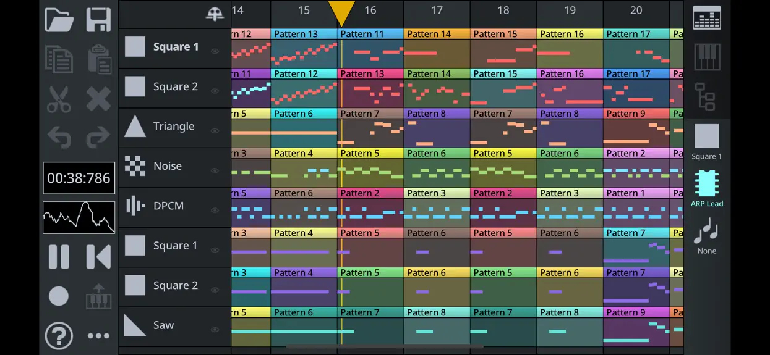Click the paste clipboard icon
Viewport: 770px width, 355px height.
[98, 59]
